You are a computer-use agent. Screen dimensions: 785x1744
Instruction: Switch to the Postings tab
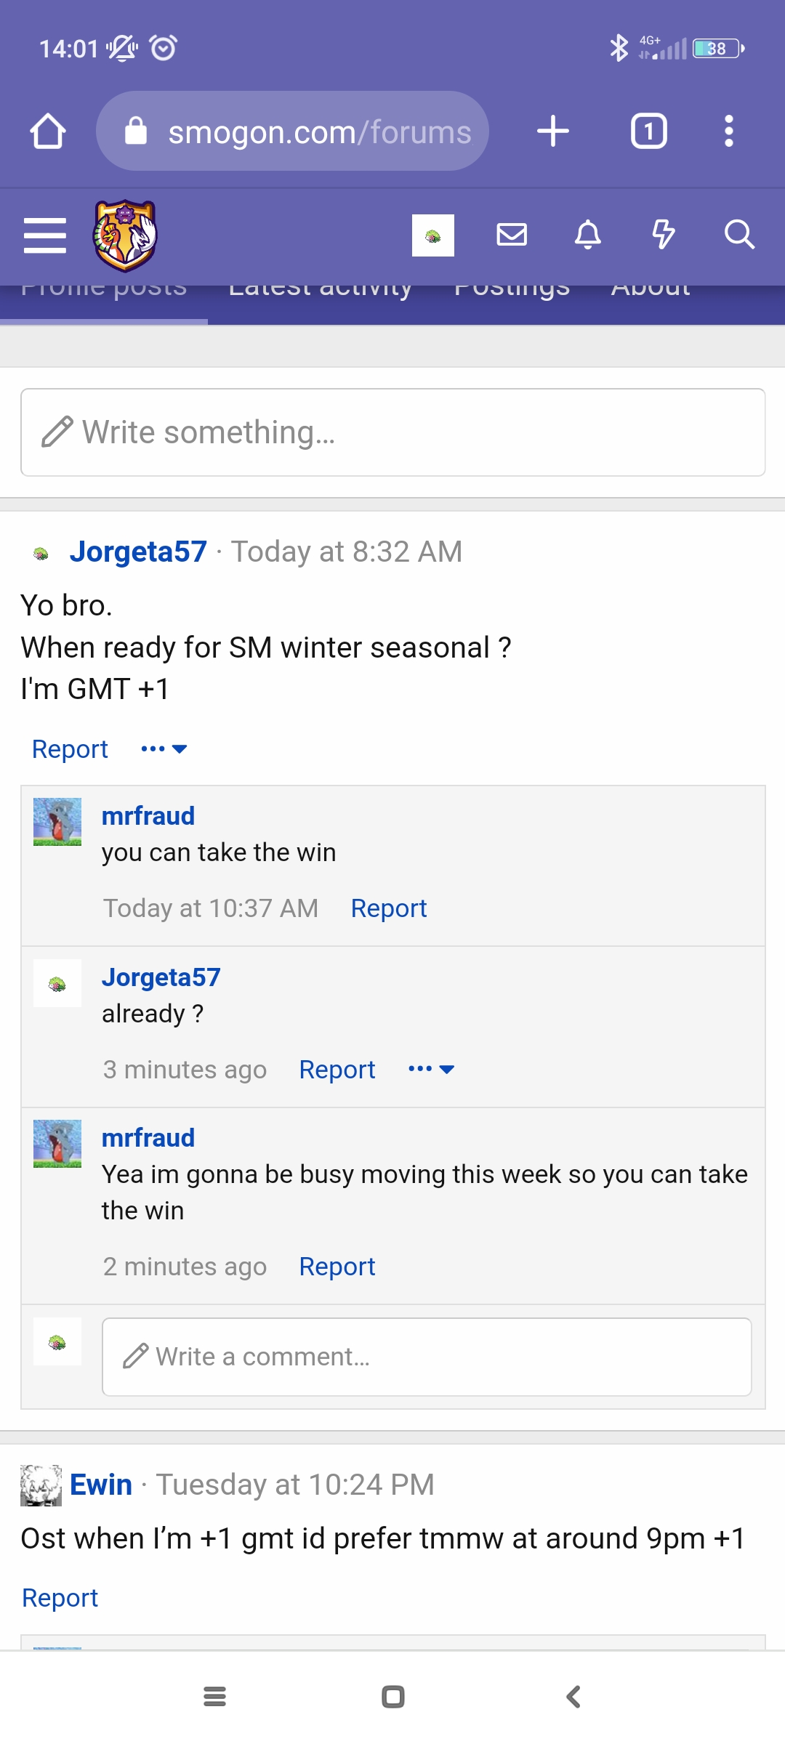512,289
